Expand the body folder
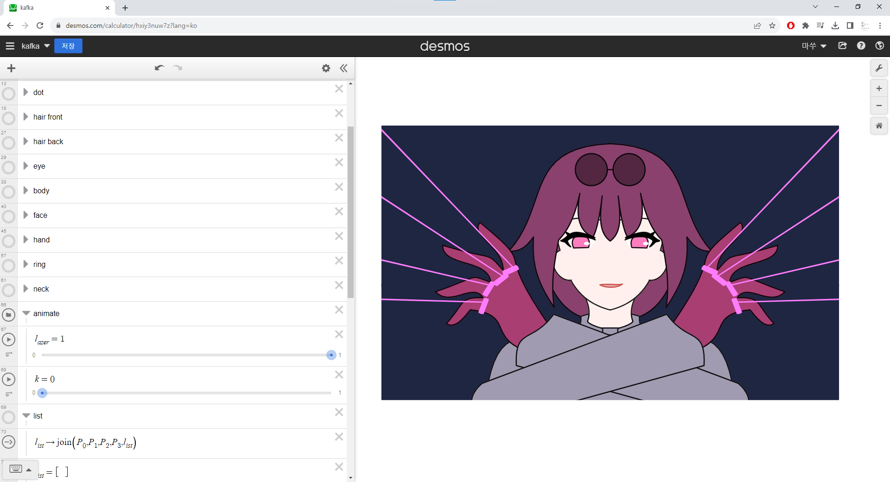Screen dimensions: 890x482 (26, 190)
